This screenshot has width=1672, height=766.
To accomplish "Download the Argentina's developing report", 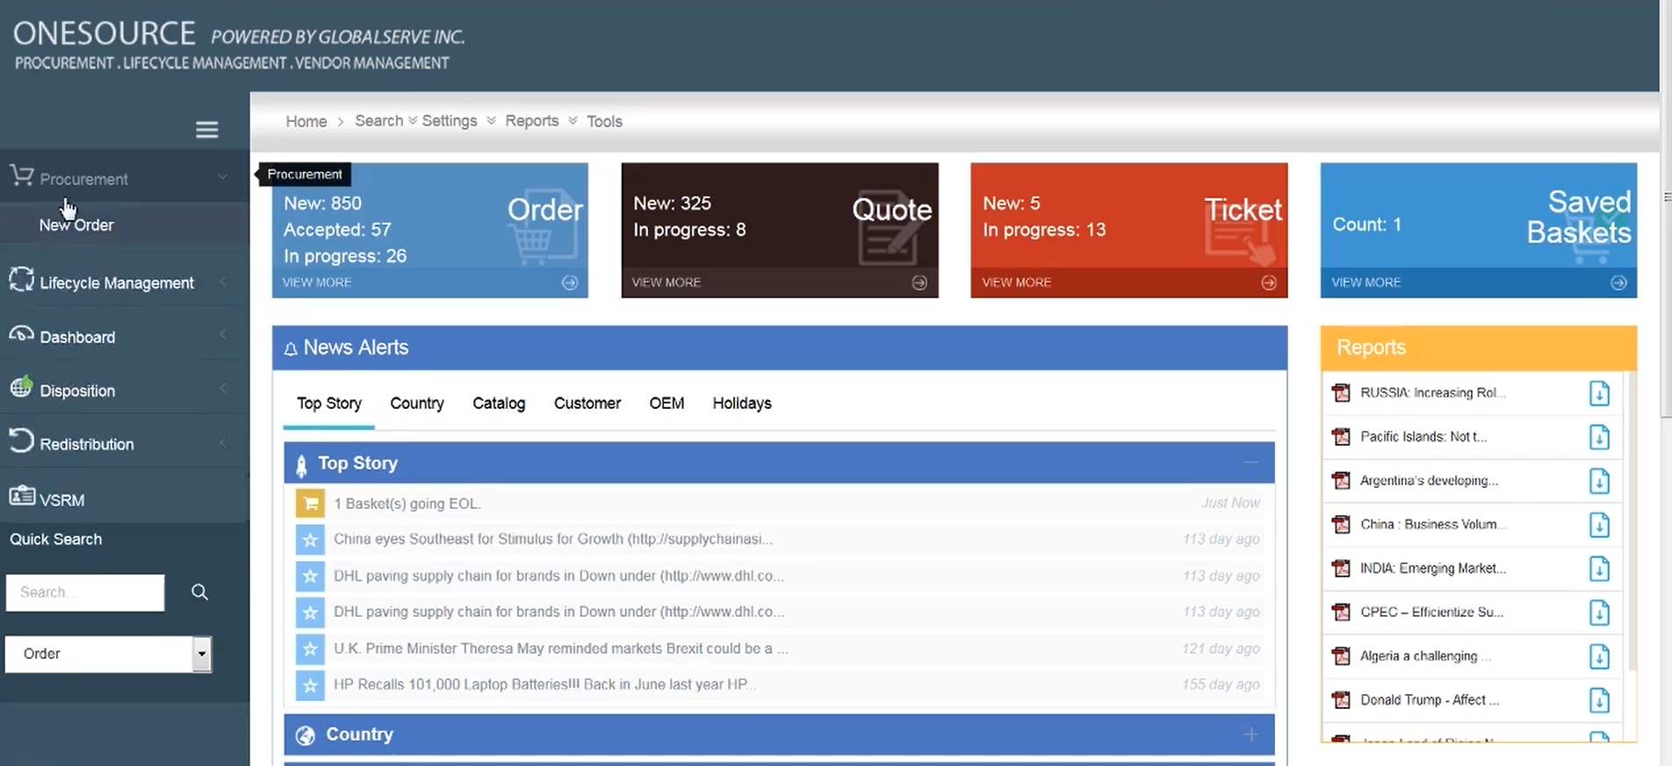I will point(1599,481).
